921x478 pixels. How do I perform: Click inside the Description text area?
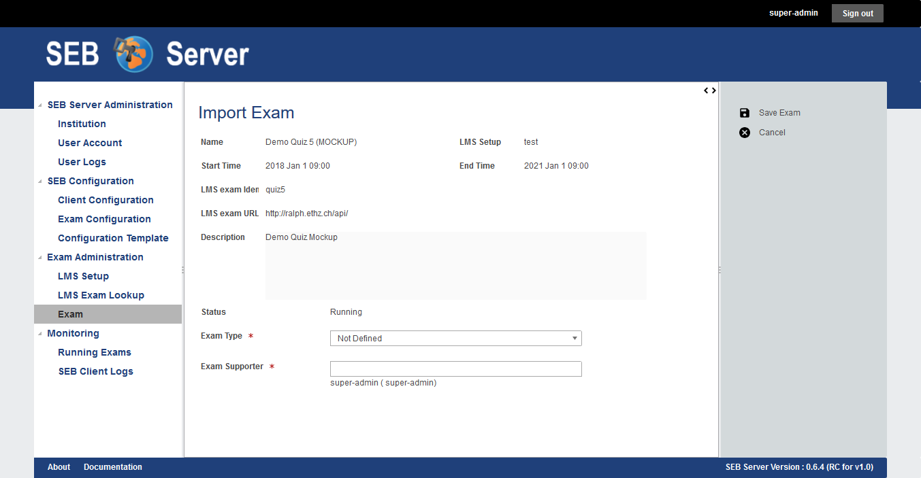(x=455, y=269)
